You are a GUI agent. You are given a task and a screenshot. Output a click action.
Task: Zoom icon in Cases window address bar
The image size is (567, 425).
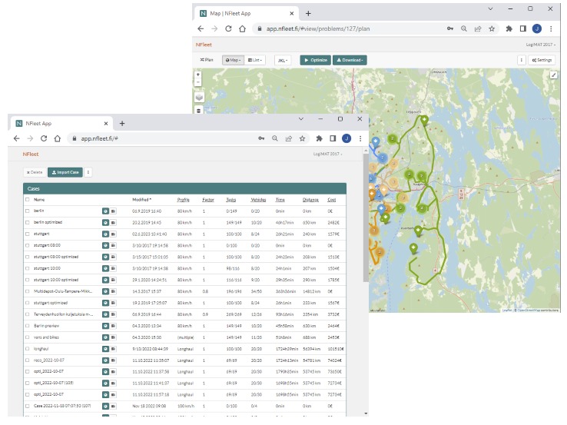[x=275, y=138]
